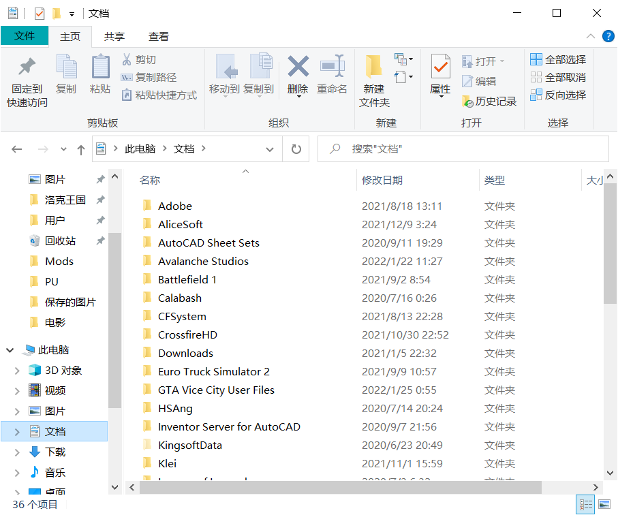Refresh the current folder view
This screenshot has width=618, height=515.
click(x=296, y=149)
